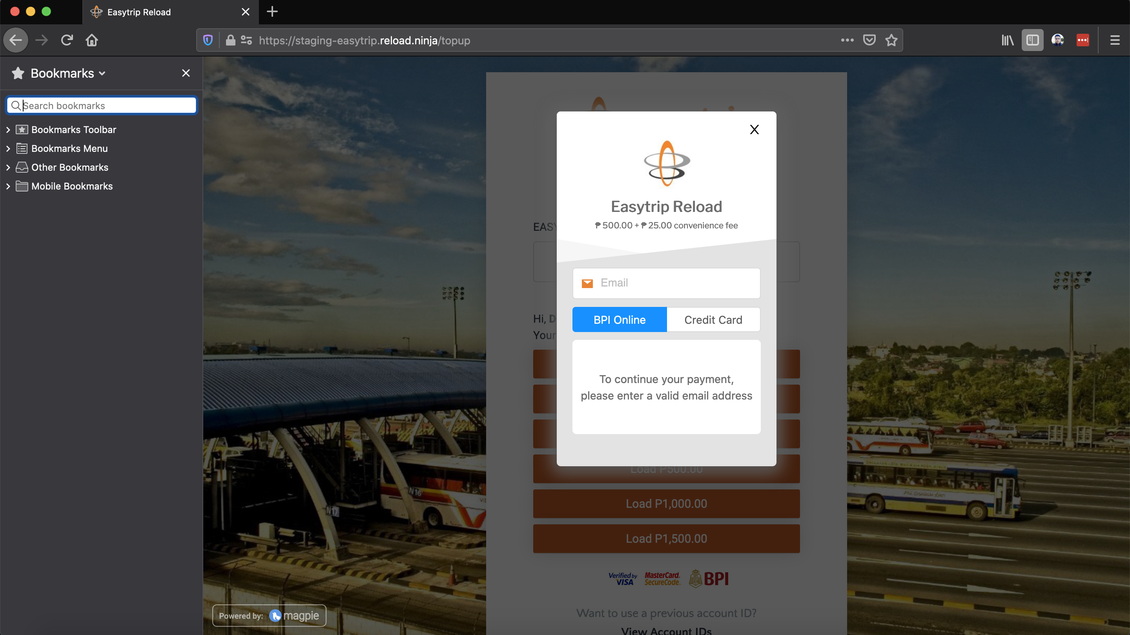Expand the Bookmarks Menu folder
This screenshot has height=635, width=1130.
point(8,148)
